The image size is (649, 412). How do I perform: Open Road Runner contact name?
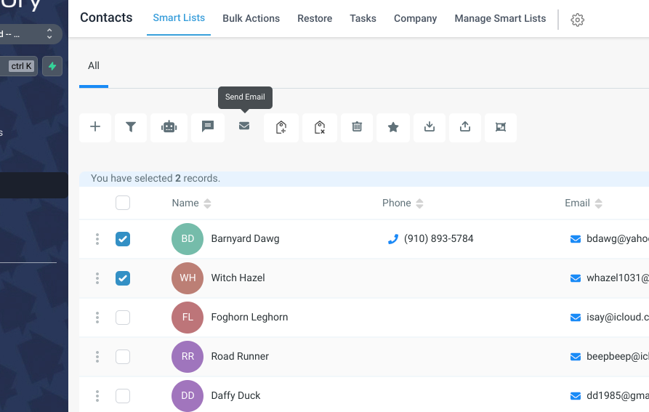[240, 356]
